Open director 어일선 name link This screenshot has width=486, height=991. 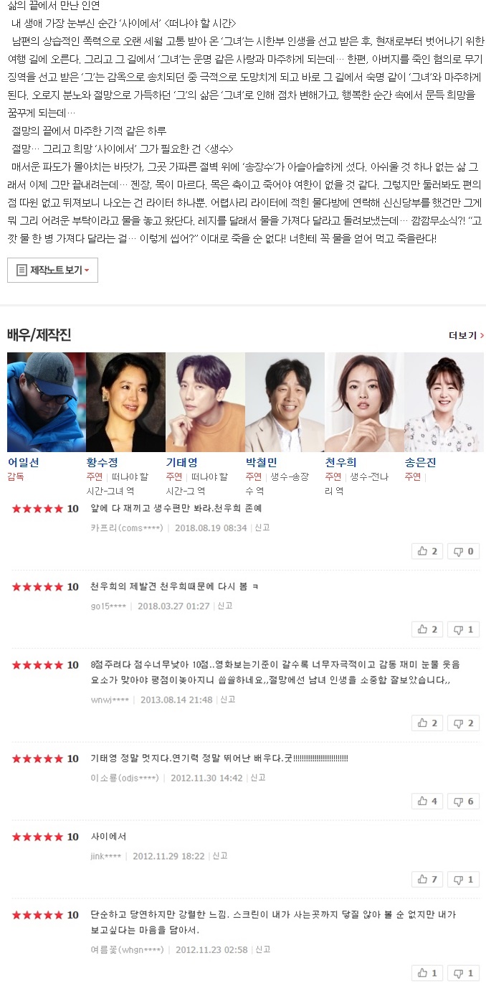click(x=24, y=463)
